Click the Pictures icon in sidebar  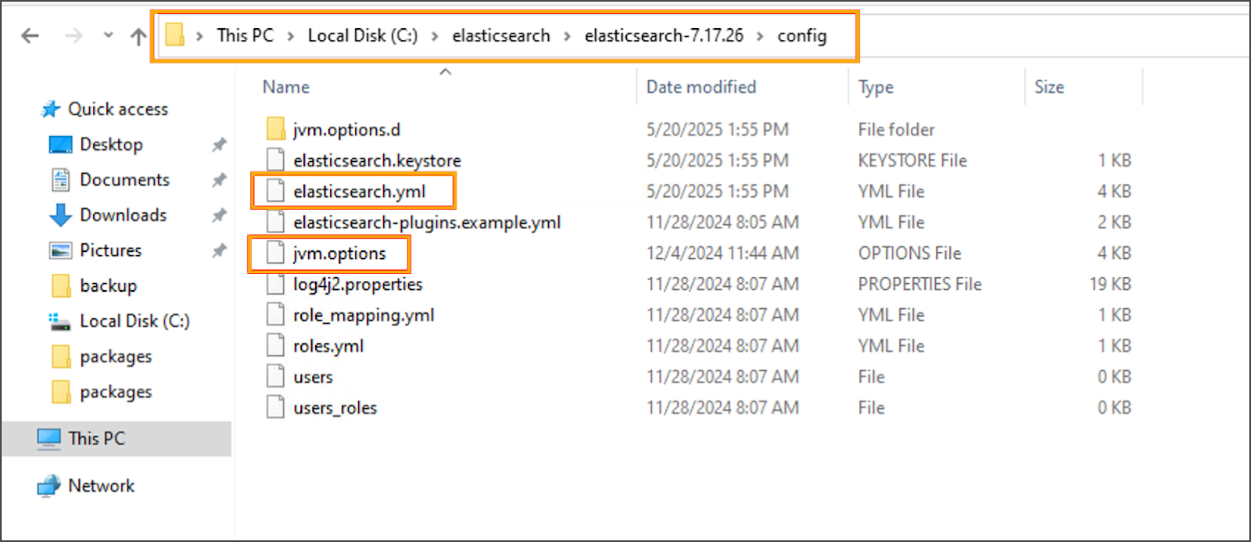click(60, 250)
